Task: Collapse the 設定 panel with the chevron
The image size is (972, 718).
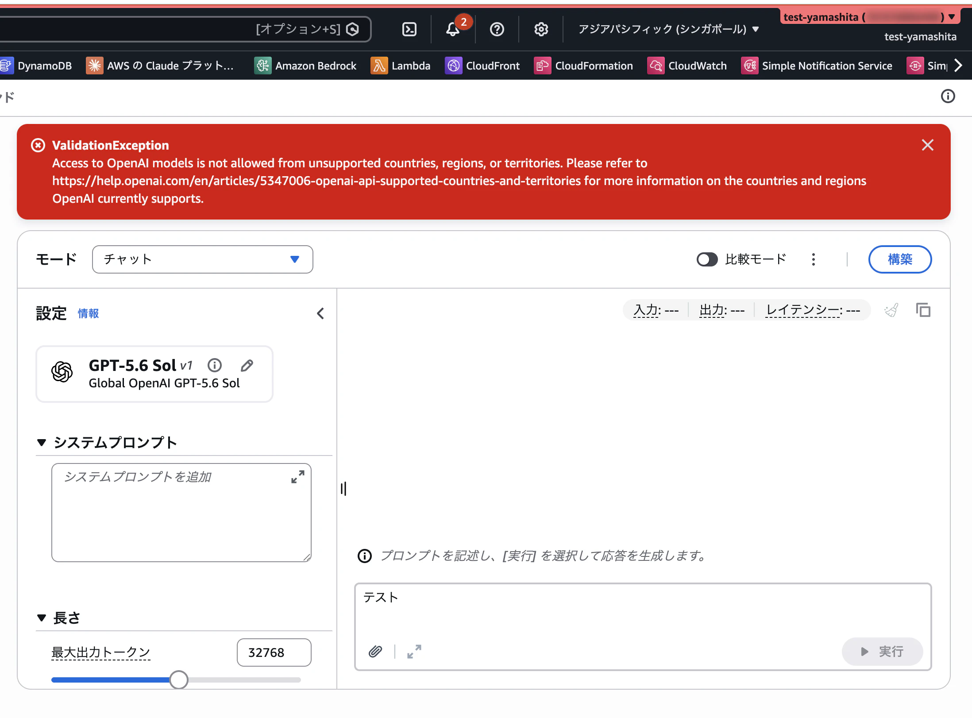Action: tap(320, 313)
